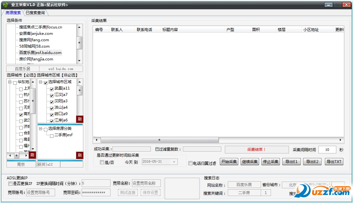The height and width of the screenshot is (203, 353).
Task: Click the up arrow of website list scrollbar
Action: click(79, 27)
